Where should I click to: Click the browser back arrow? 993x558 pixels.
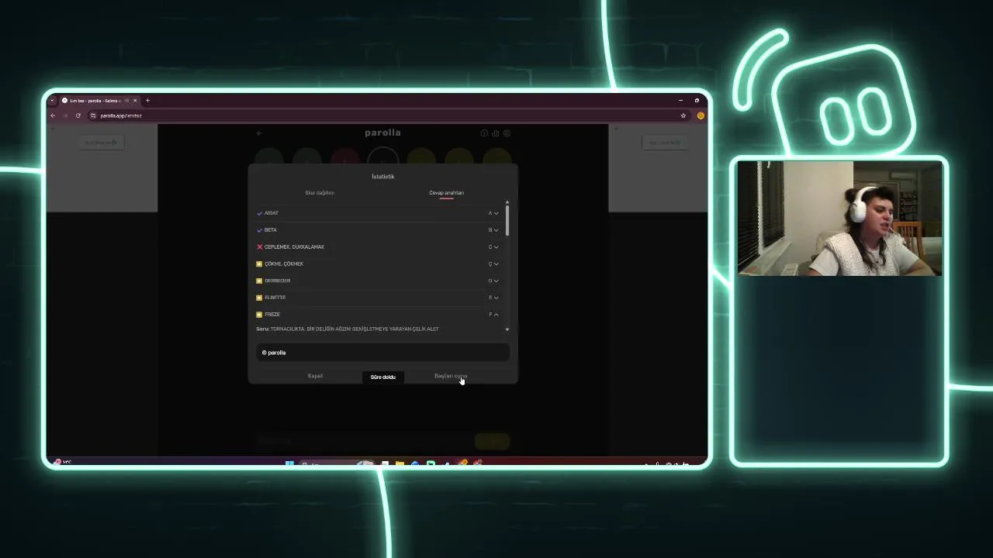coord(53,115)
